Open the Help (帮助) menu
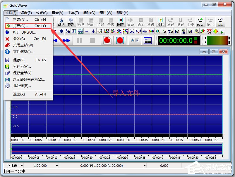The height and width of the screenshot is (177, 235). 122,13
